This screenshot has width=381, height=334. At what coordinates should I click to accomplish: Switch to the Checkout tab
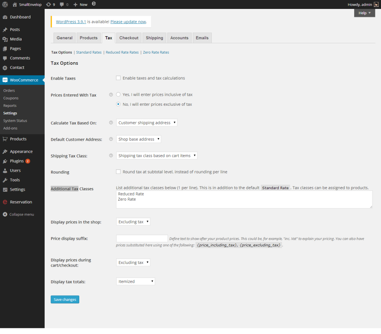[129, 38]
